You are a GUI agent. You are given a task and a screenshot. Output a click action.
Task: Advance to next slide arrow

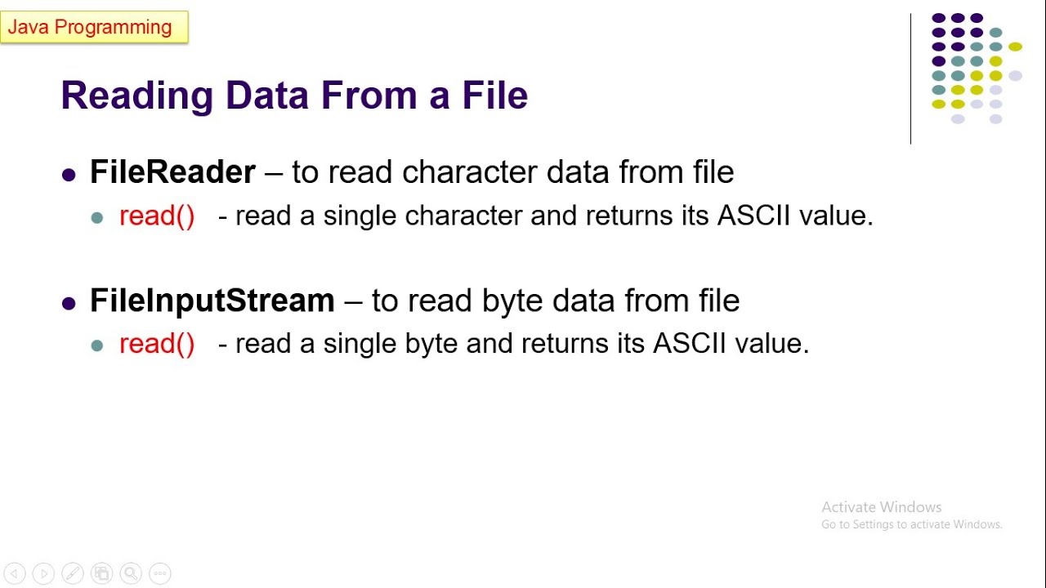click(43, 573)
